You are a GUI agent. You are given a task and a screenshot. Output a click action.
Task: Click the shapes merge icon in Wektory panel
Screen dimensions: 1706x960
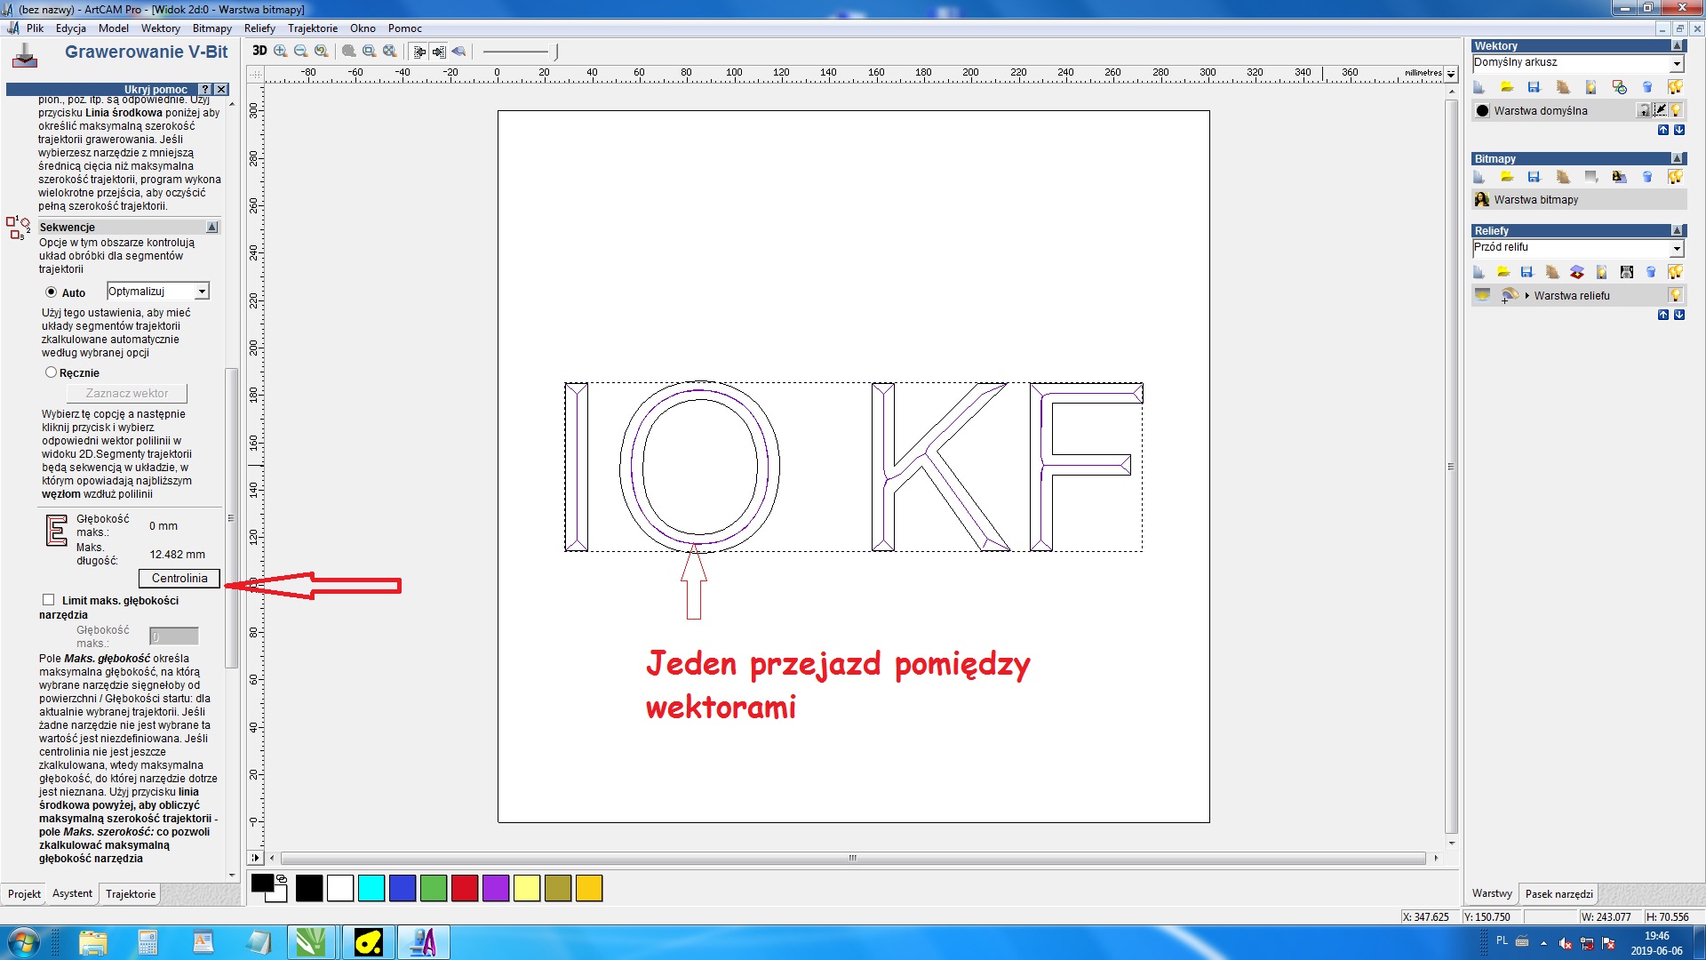[1620, 86]
